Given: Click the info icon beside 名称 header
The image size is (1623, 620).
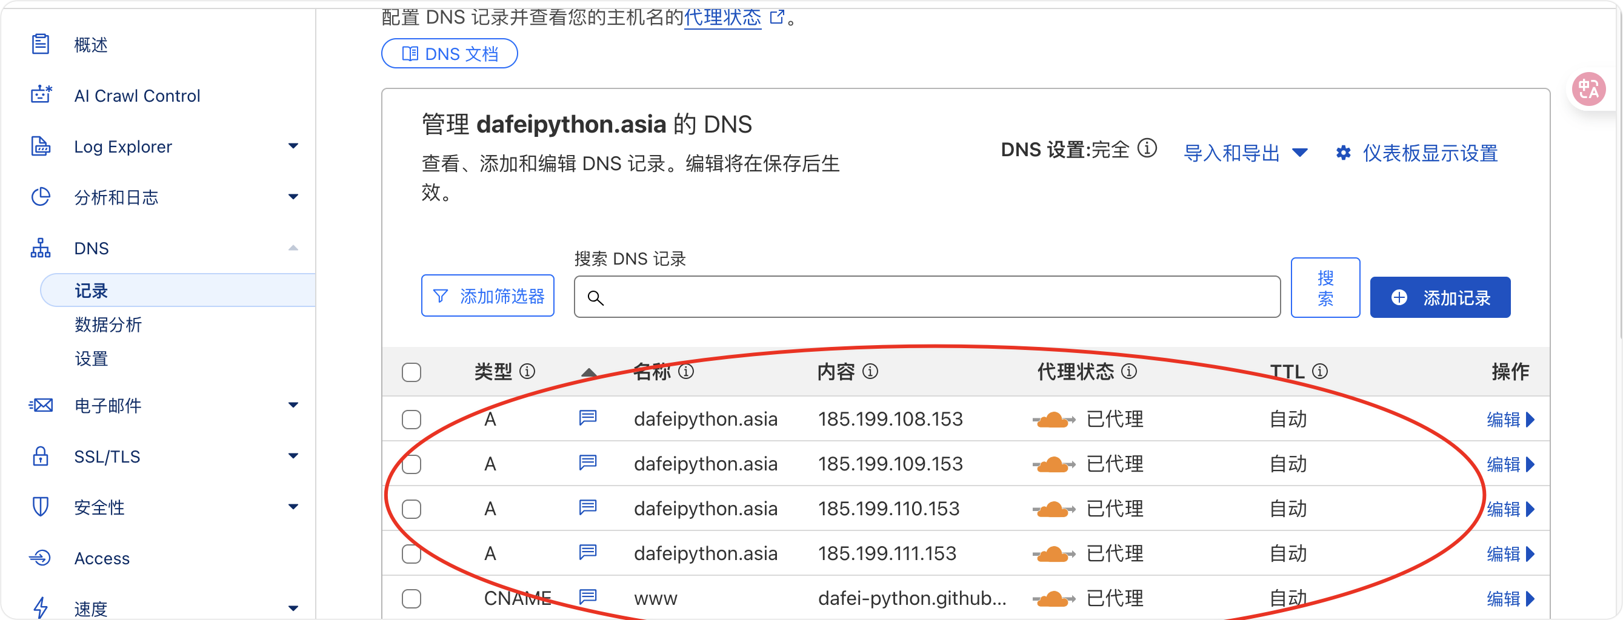Looking at the screenshot, I should click(685, 371).
